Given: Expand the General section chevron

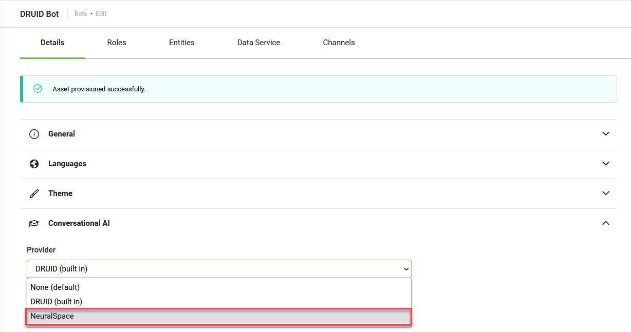Looking at the screenshot, I should pos(606,134).
